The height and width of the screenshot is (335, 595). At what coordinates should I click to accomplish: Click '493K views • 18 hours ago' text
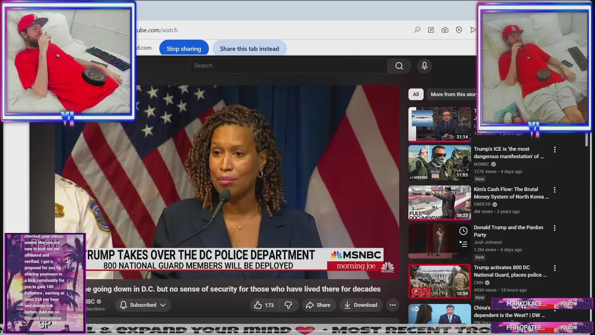500,290
